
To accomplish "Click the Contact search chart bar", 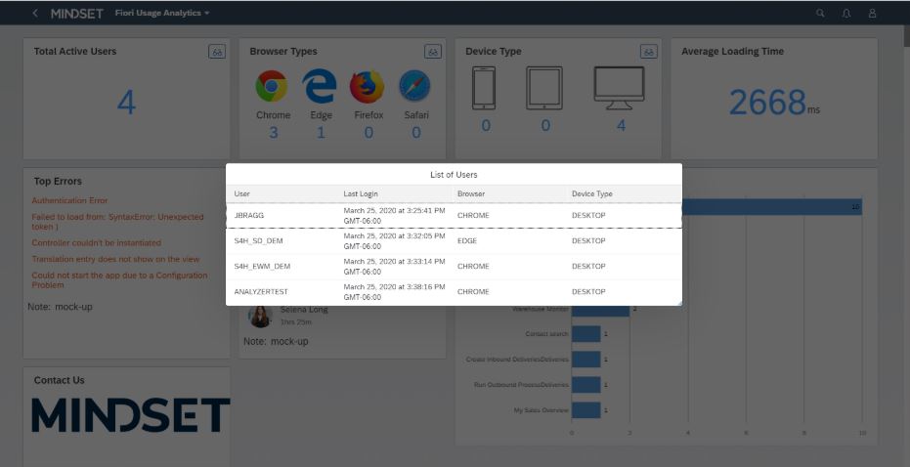I will click(x=586, y=334).
